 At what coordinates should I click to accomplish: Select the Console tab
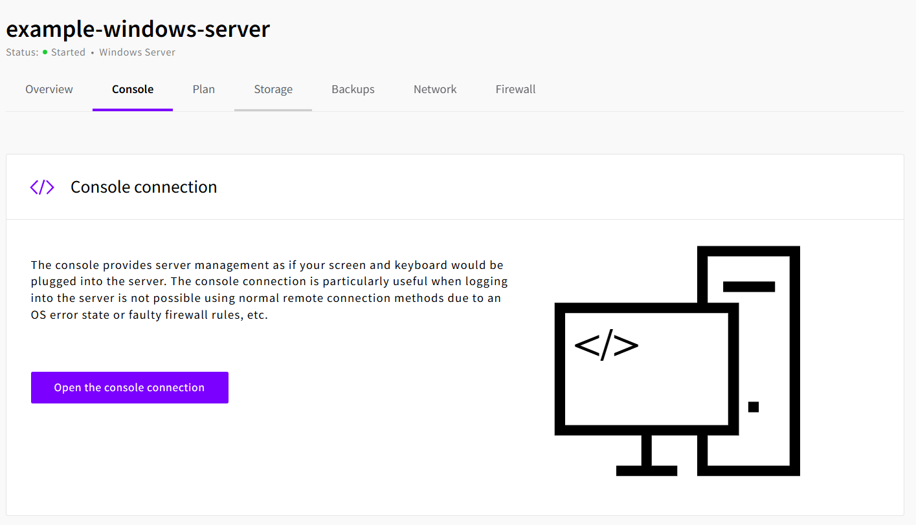coord(133,89)
